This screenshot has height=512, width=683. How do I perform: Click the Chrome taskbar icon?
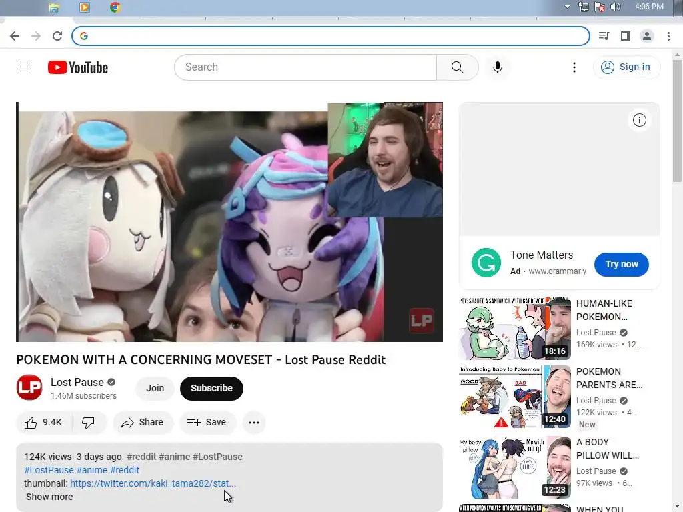pyautogui.click(x=115, y=7)
